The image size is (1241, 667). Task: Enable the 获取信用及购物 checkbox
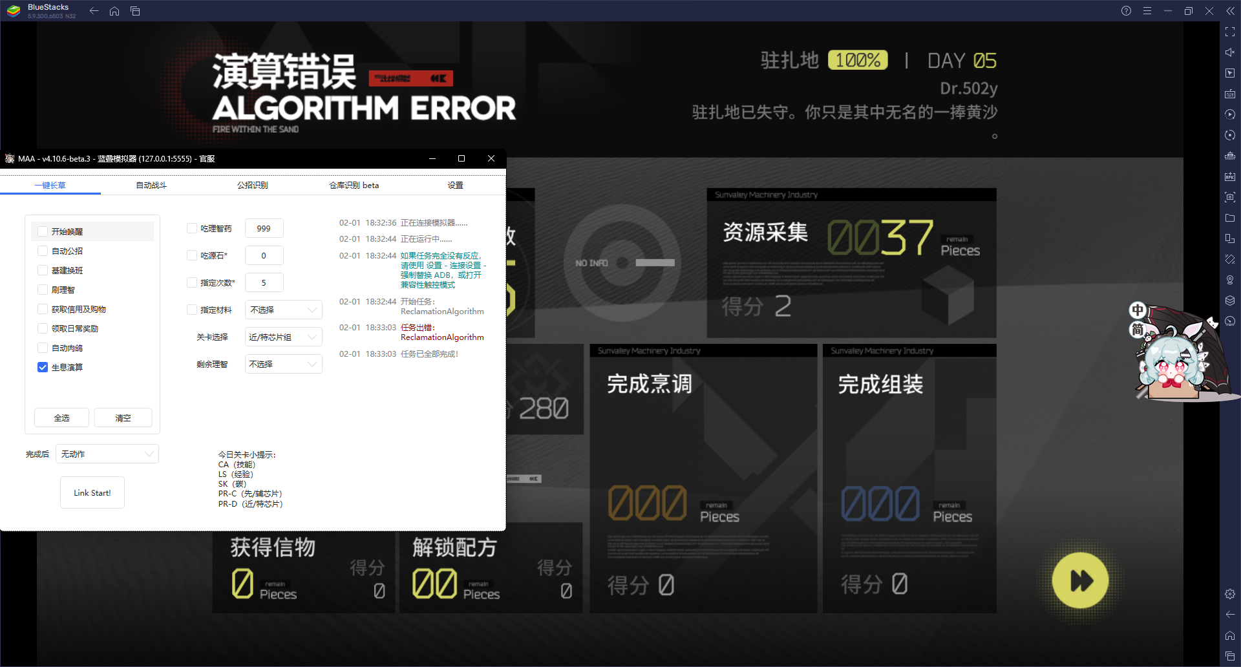(43, 309)
